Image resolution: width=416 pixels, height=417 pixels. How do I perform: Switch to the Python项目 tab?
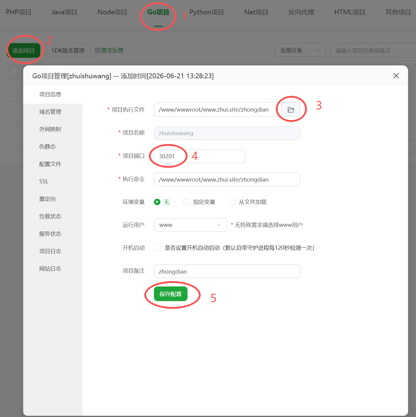[x=207, y=12]
